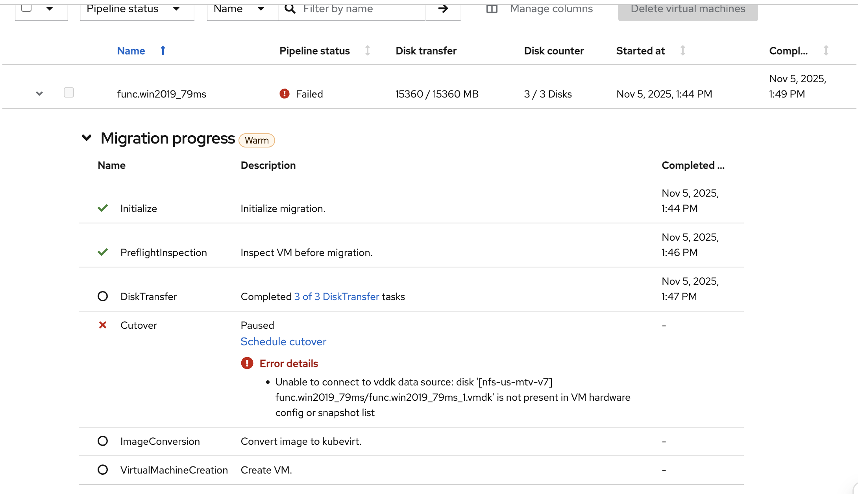858x494 pixels.
Task: Click the Pipeline status sort icon
Action: coord(367,50)
